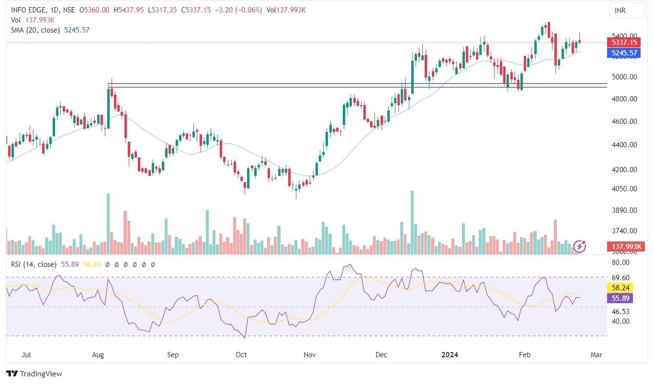Click the Aug label on time axis

click(x=98, y=355)
